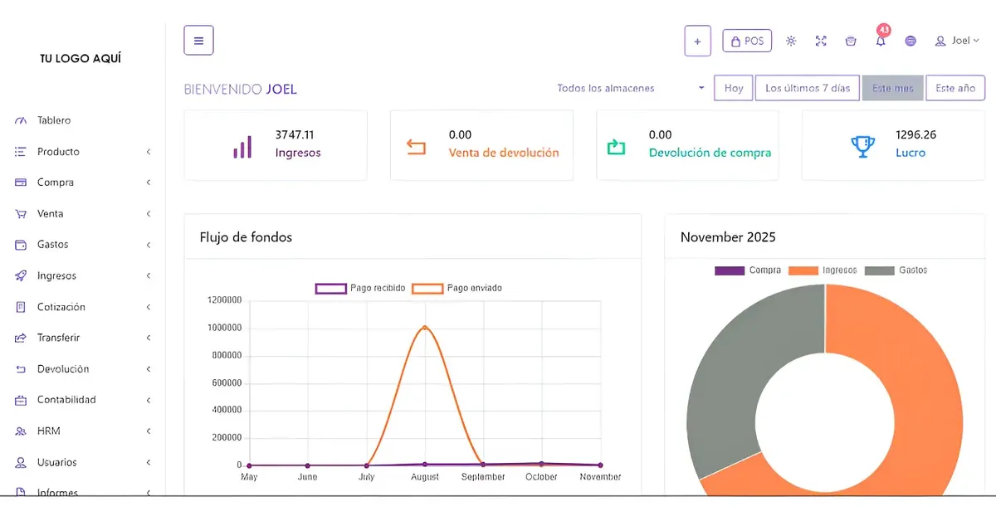The image size is (996, 521).
Task: Open Joel user account menu
Action: (x=957, y=41)
